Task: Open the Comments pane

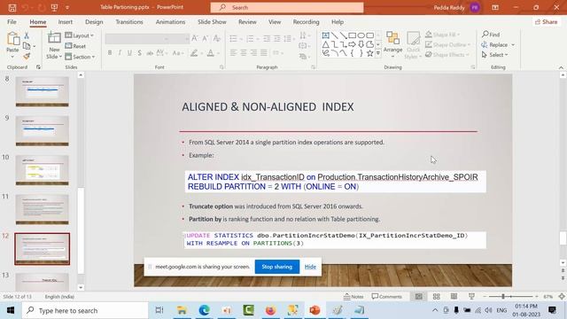Action: (386, 297)
